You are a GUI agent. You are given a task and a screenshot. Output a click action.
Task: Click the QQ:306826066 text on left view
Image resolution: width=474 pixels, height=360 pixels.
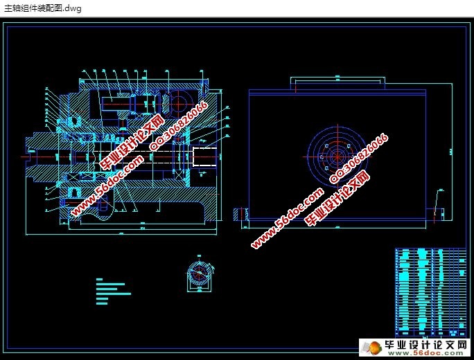[x=179, y=125]
